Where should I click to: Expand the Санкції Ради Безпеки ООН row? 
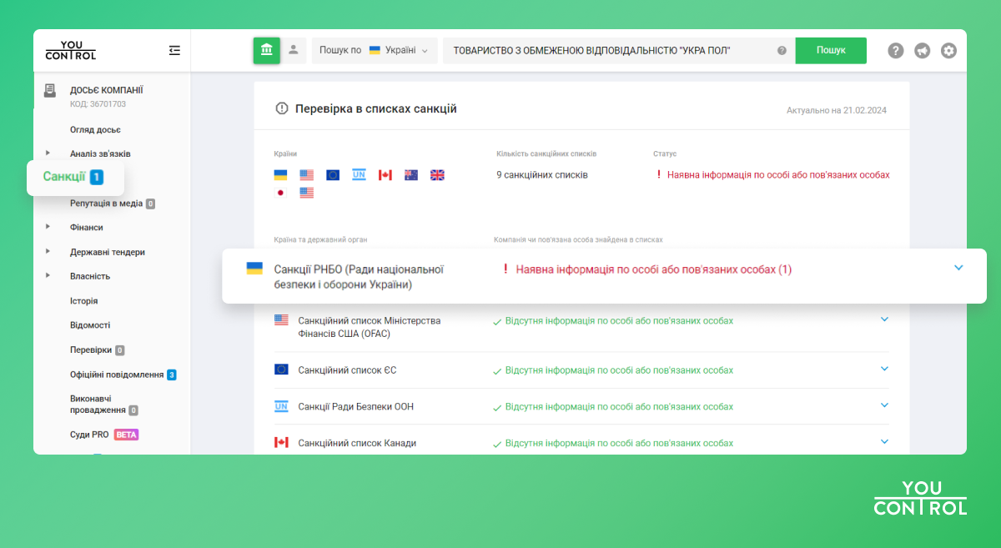point(884,405)
